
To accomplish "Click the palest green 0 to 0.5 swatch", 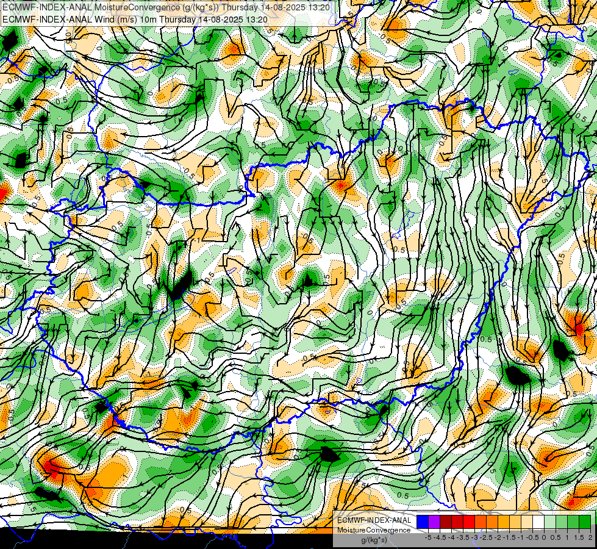I will click(x=550, y=522).
